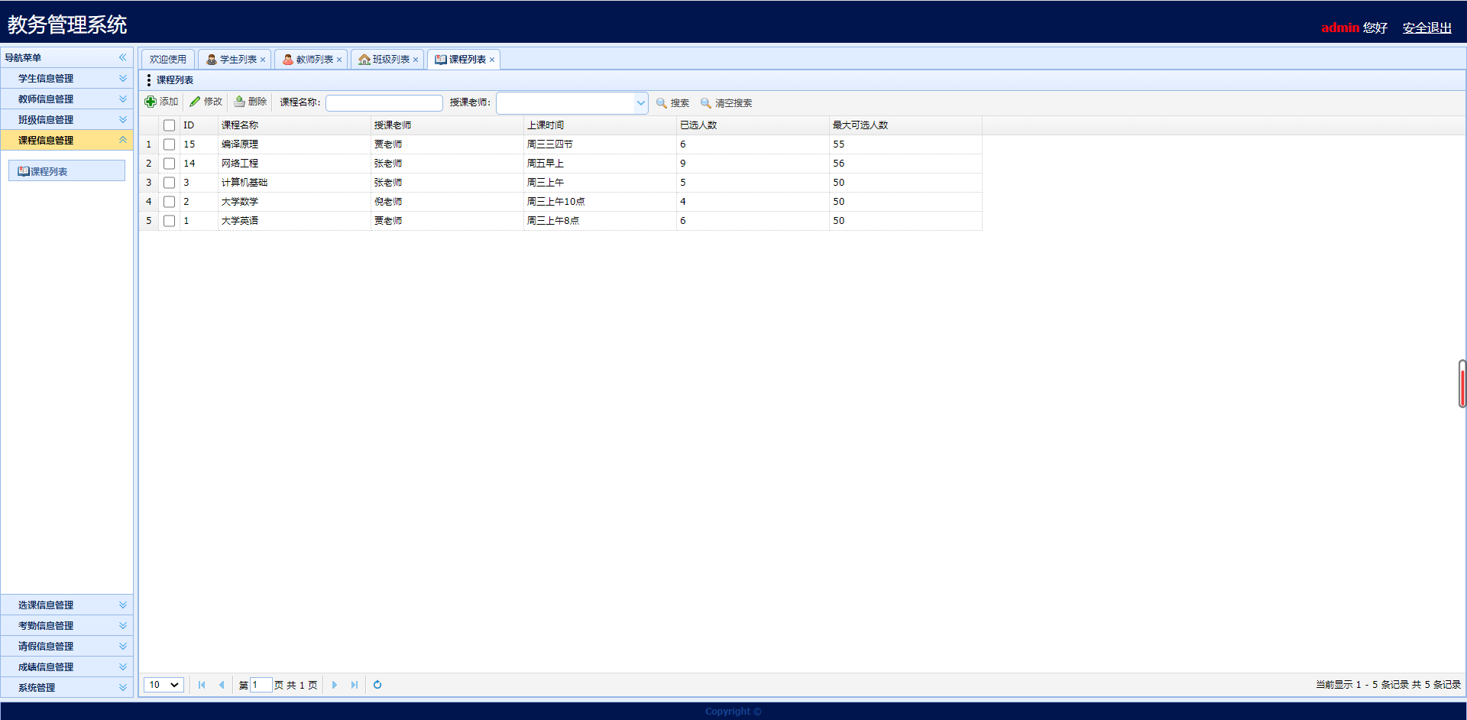Check the row for 编译原理
Screen dimensions: 1467x720
(170, 144)
